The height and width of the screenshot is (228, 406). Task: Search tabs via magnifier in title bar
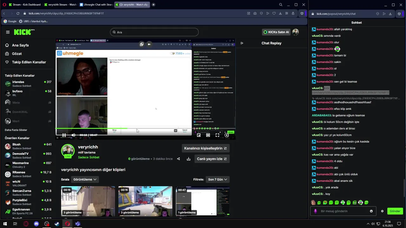pos(281,5)
